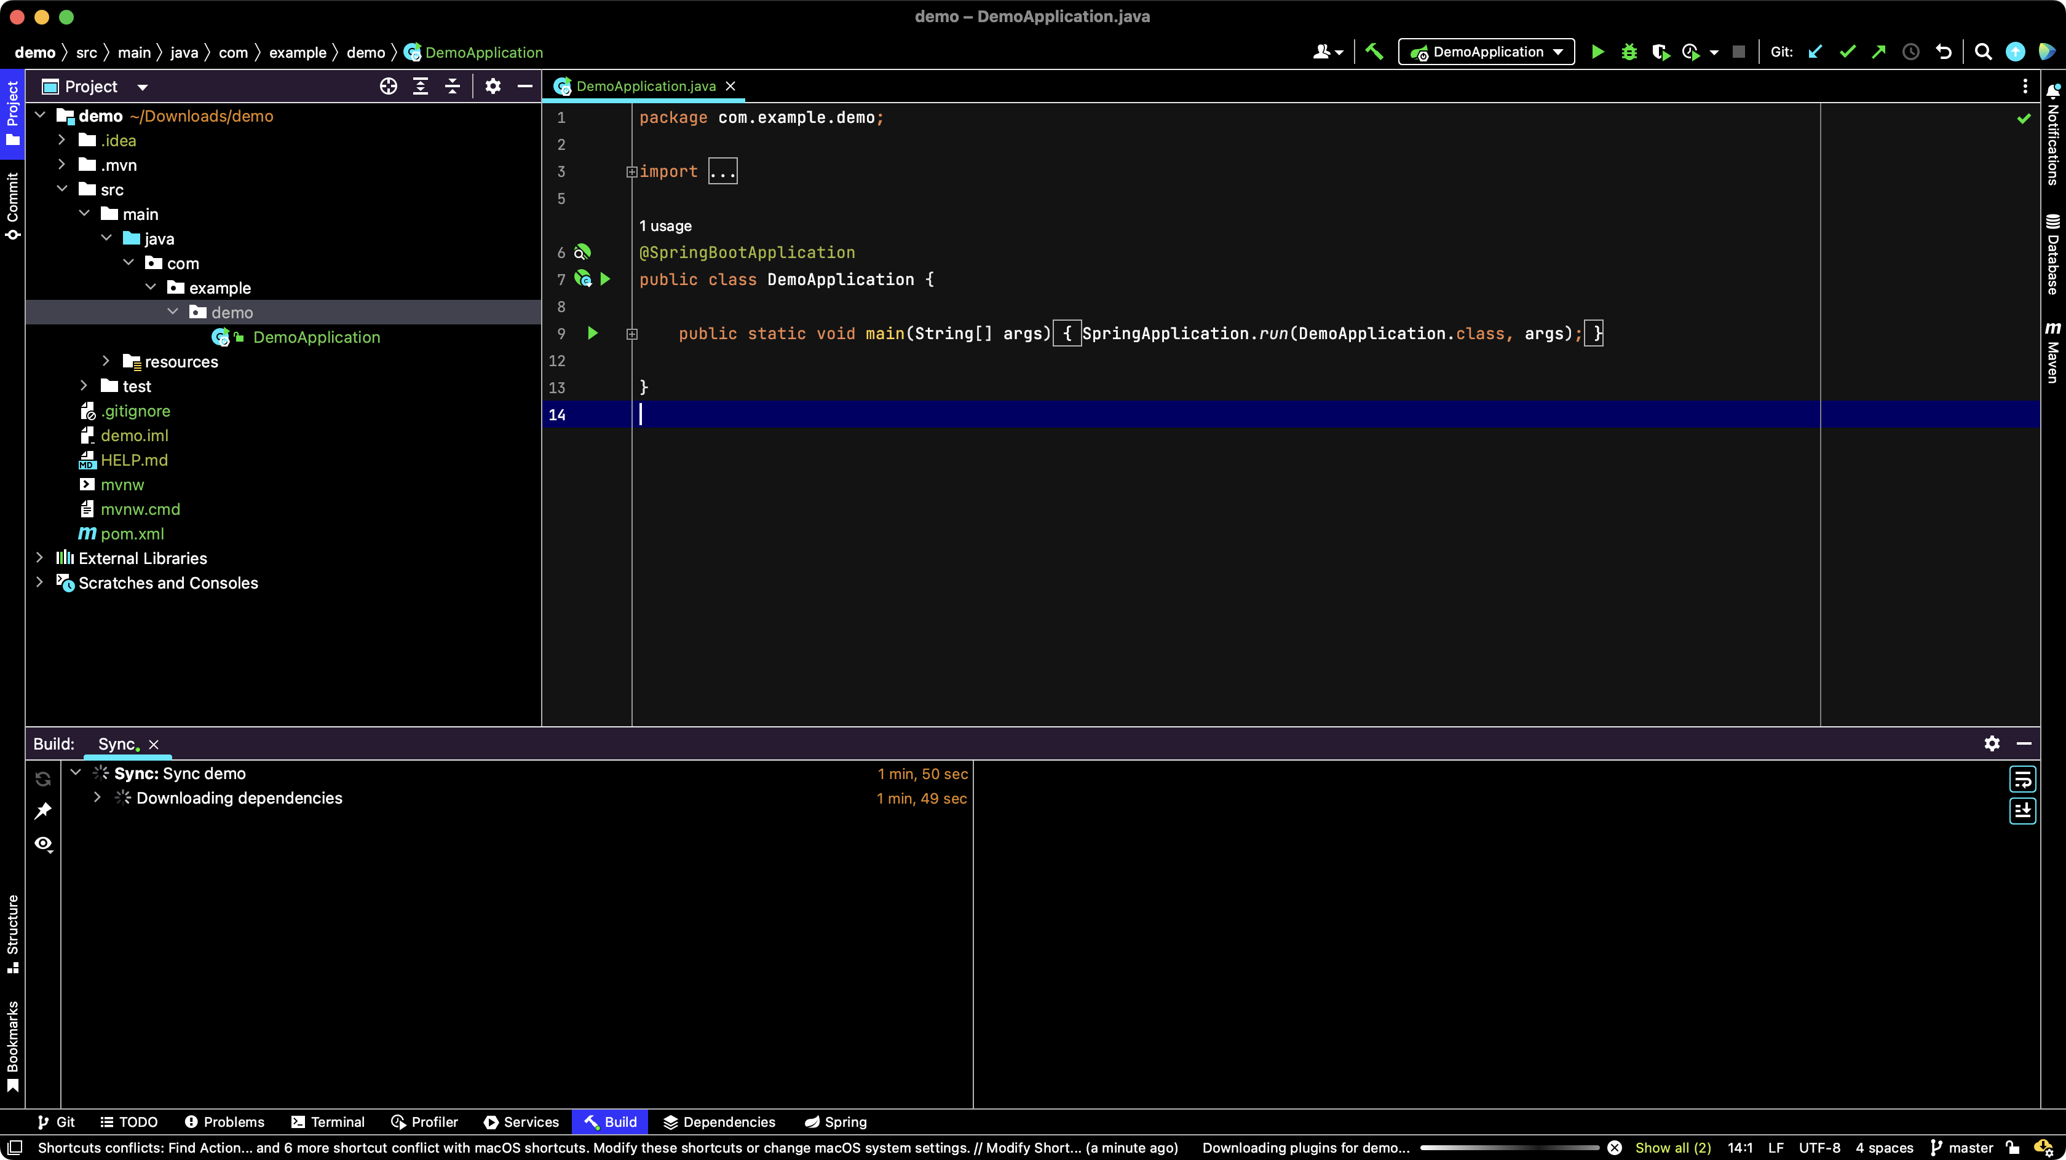Toggle the eye view options in Build panel
This screenshot has width=2066, height=1160.
43,844
